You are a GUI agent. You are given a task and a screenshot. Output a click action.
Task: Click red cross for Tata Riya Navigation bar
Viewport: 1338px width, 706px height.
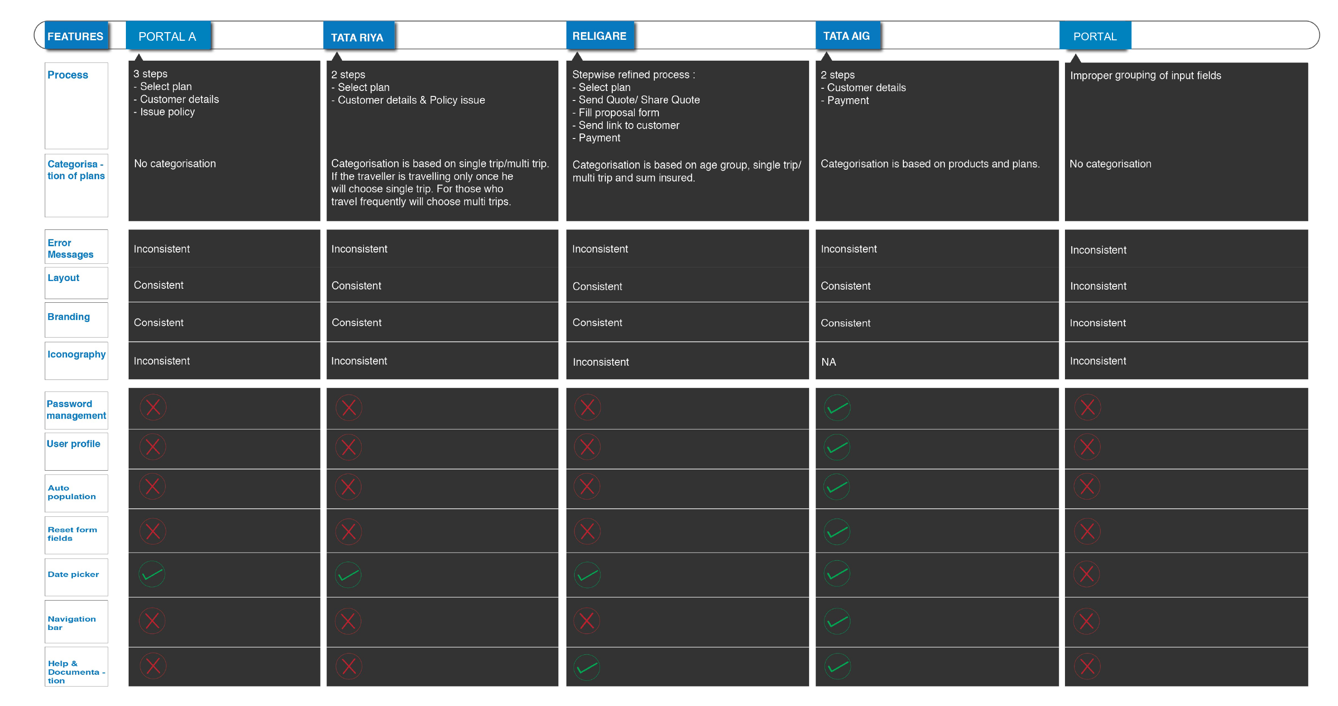348,621
